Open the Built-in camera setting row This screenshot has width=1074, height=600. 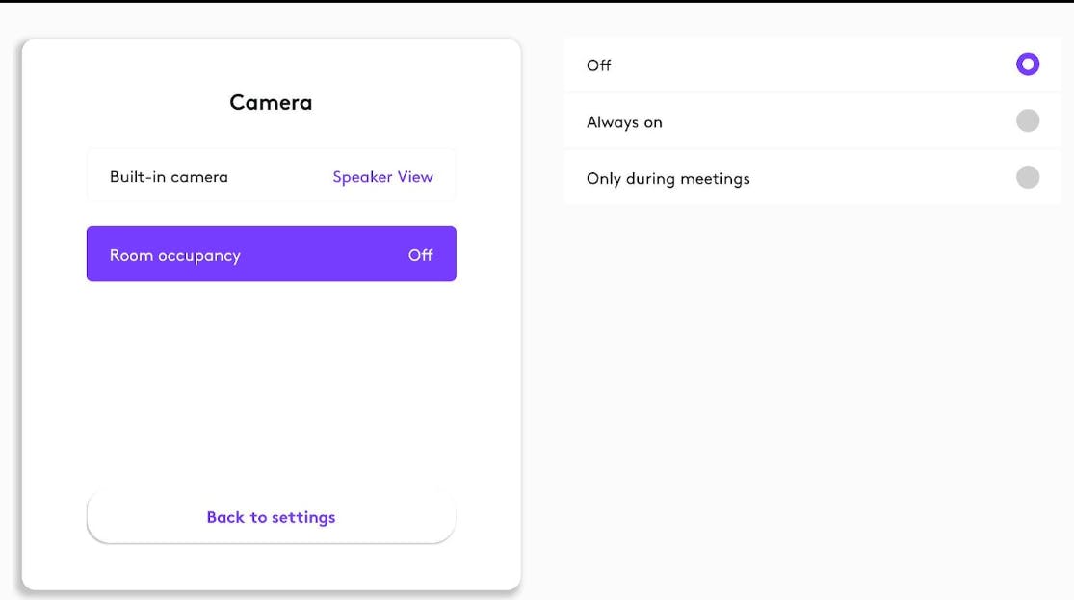click(271, 176)
